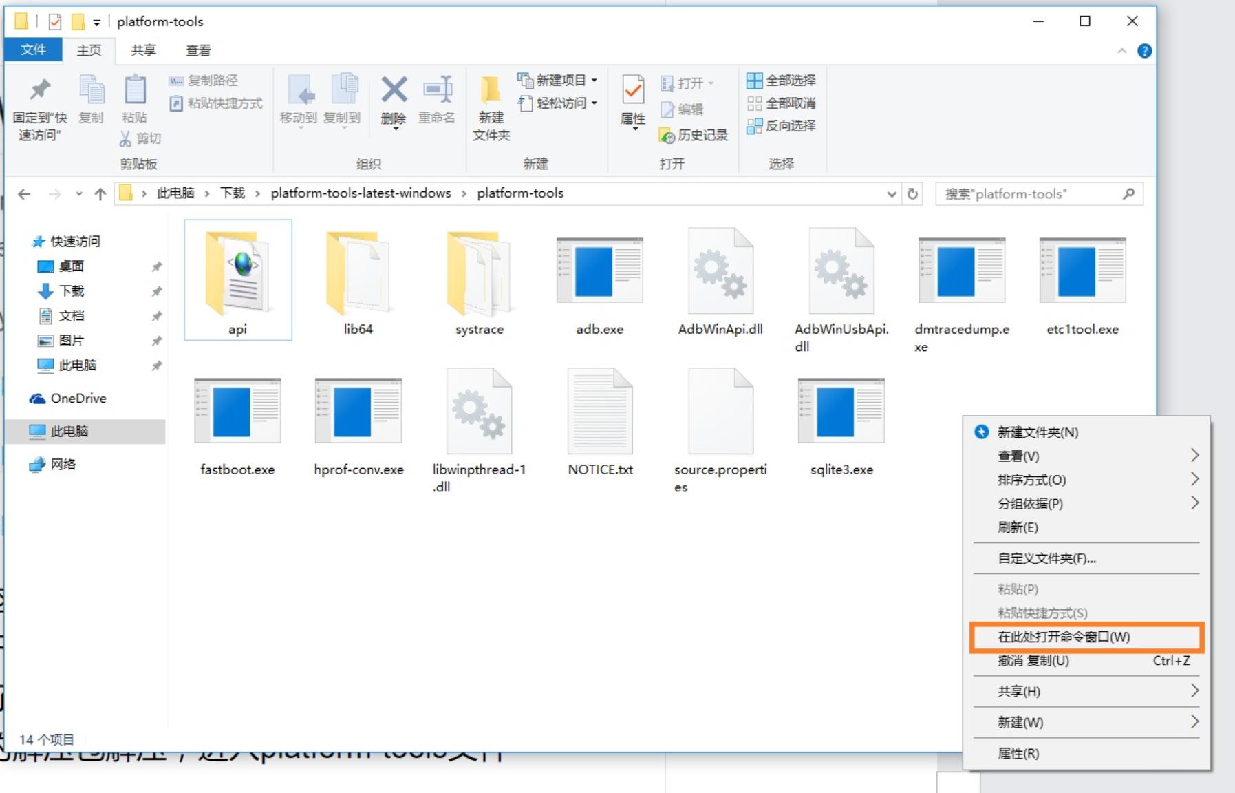Select 桌面 in the navigation pane

(x=61, y=266)
